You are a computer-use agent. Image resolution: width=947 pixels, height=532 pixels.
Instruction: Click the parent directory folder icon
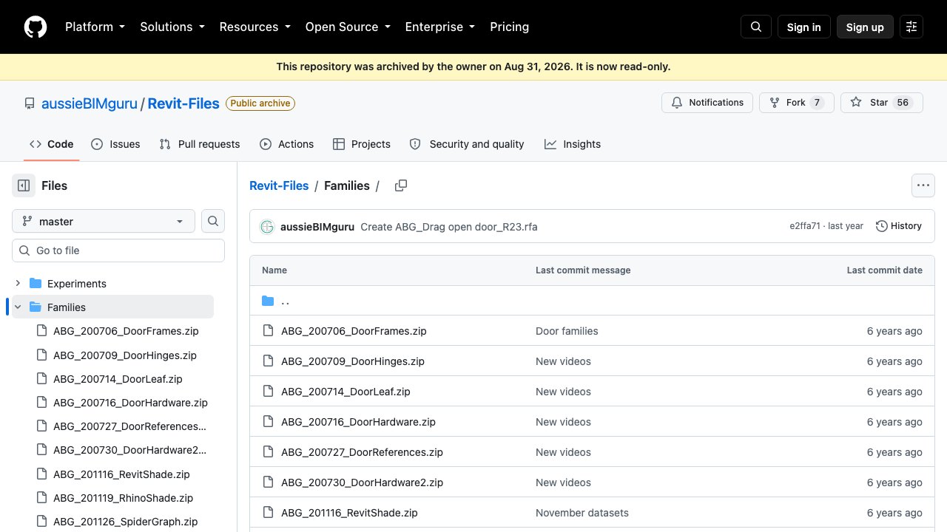(268, 301)
